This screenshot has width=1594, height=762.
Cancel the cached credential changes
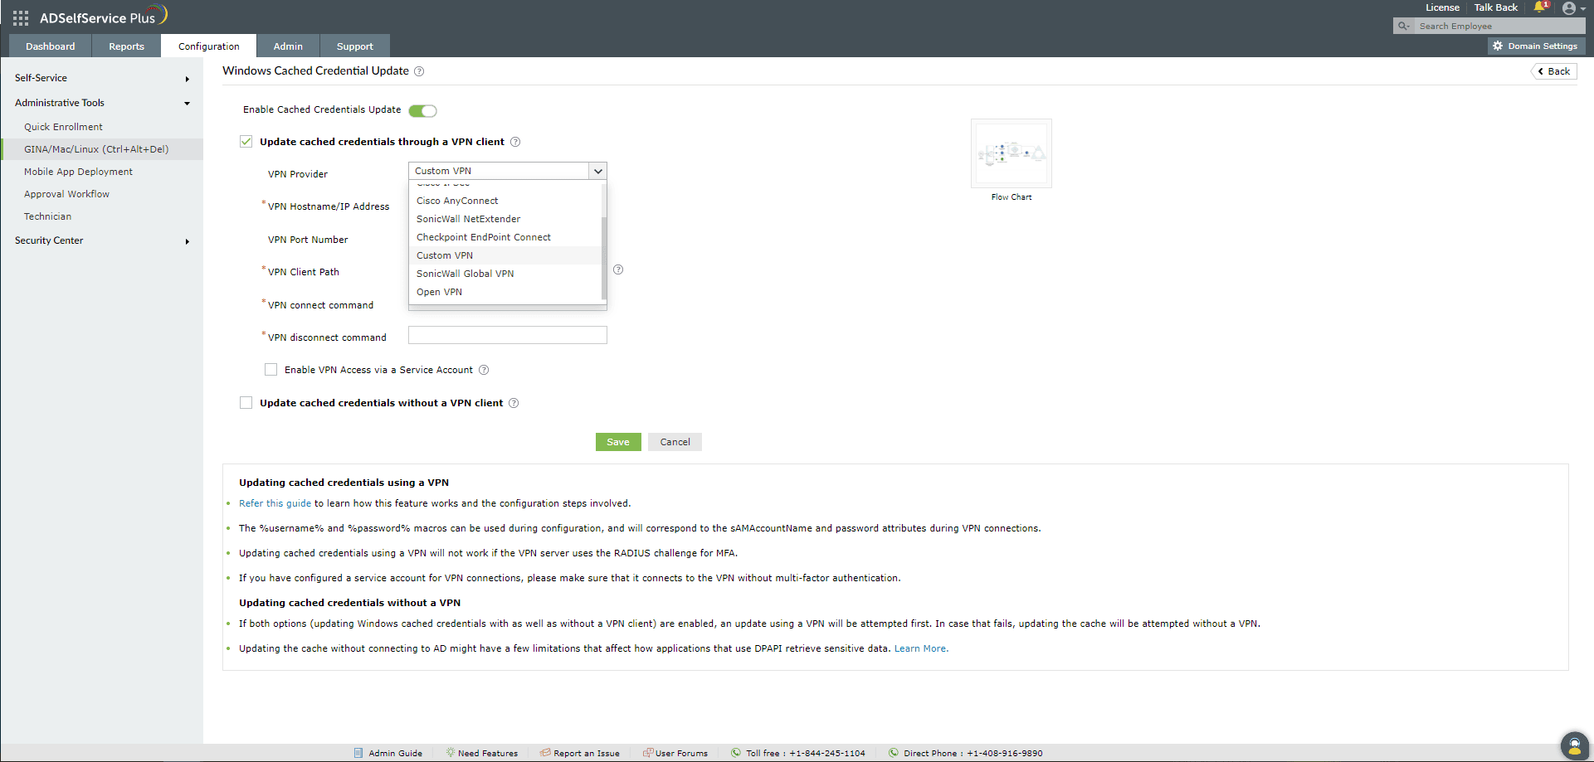(675, 442)
